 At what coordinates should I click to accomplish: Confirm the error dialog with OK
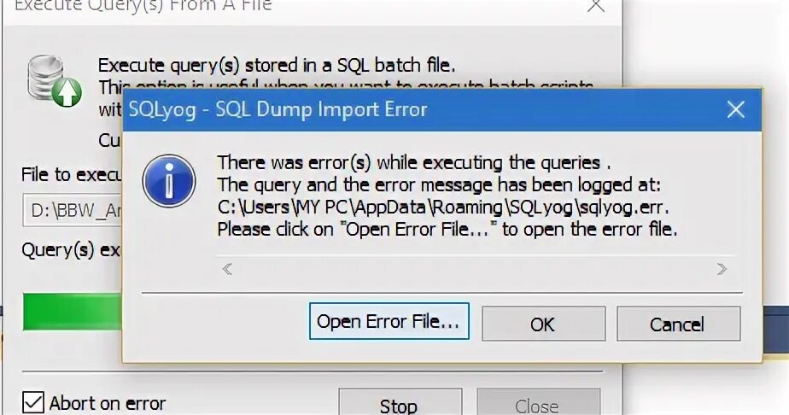pos(543,324)
